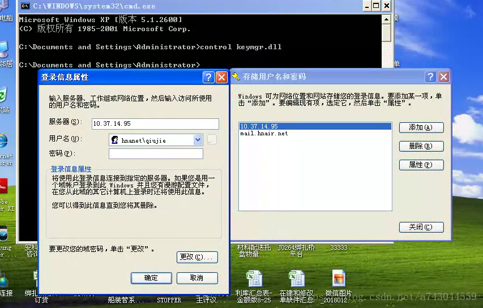Select the STOPPER desktop item label

[169, 300]
